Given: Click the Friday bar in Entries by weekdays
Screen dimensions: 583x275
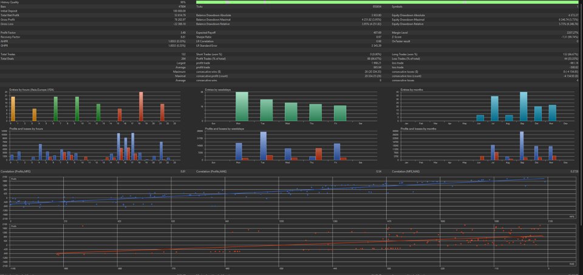Looking at the screenshot, I should click(x=340, y=113).
